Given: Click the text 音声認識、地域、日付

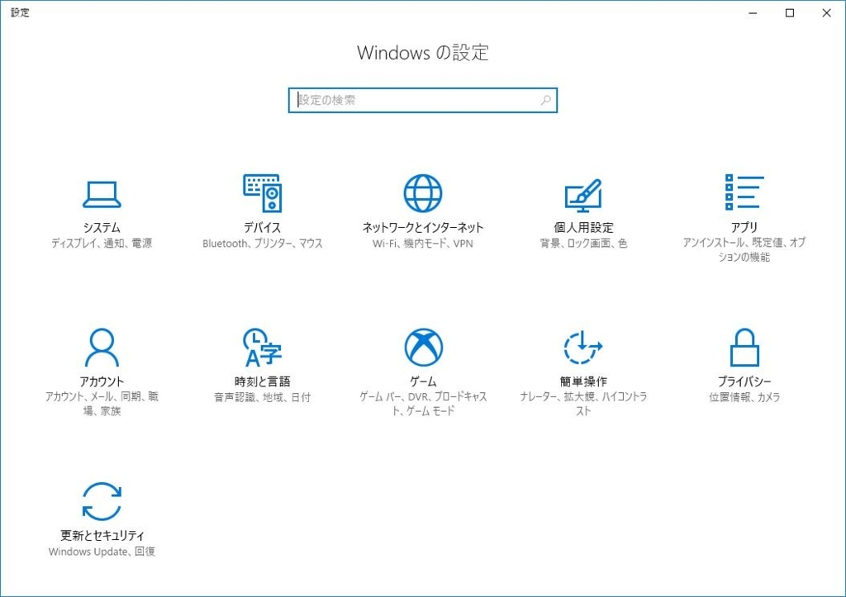Looking at the screenshot, I should 262,397.
